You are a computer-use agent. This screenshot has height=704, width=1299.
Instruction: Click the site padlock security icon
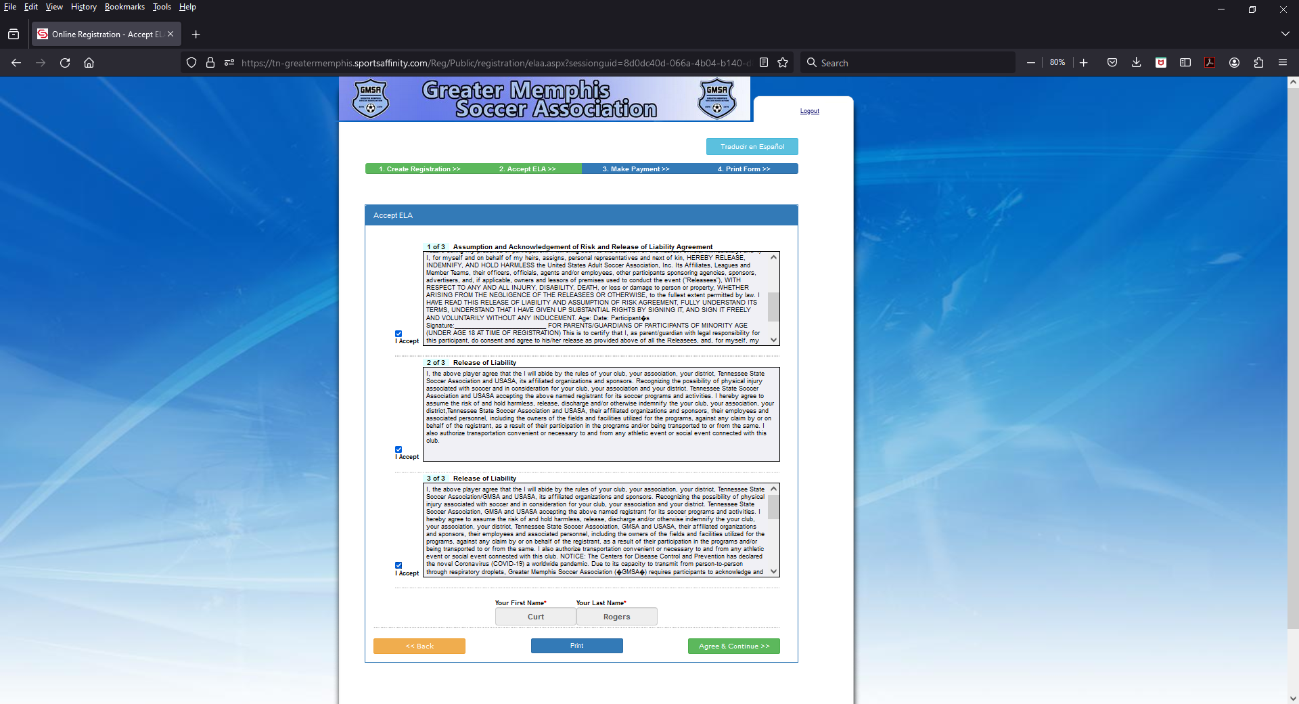210,62
